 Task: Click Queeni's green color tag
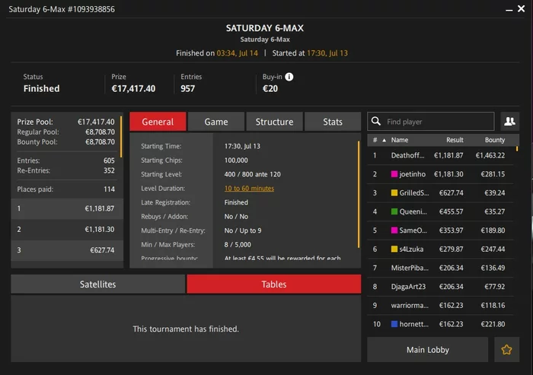[x=394, y=211]
